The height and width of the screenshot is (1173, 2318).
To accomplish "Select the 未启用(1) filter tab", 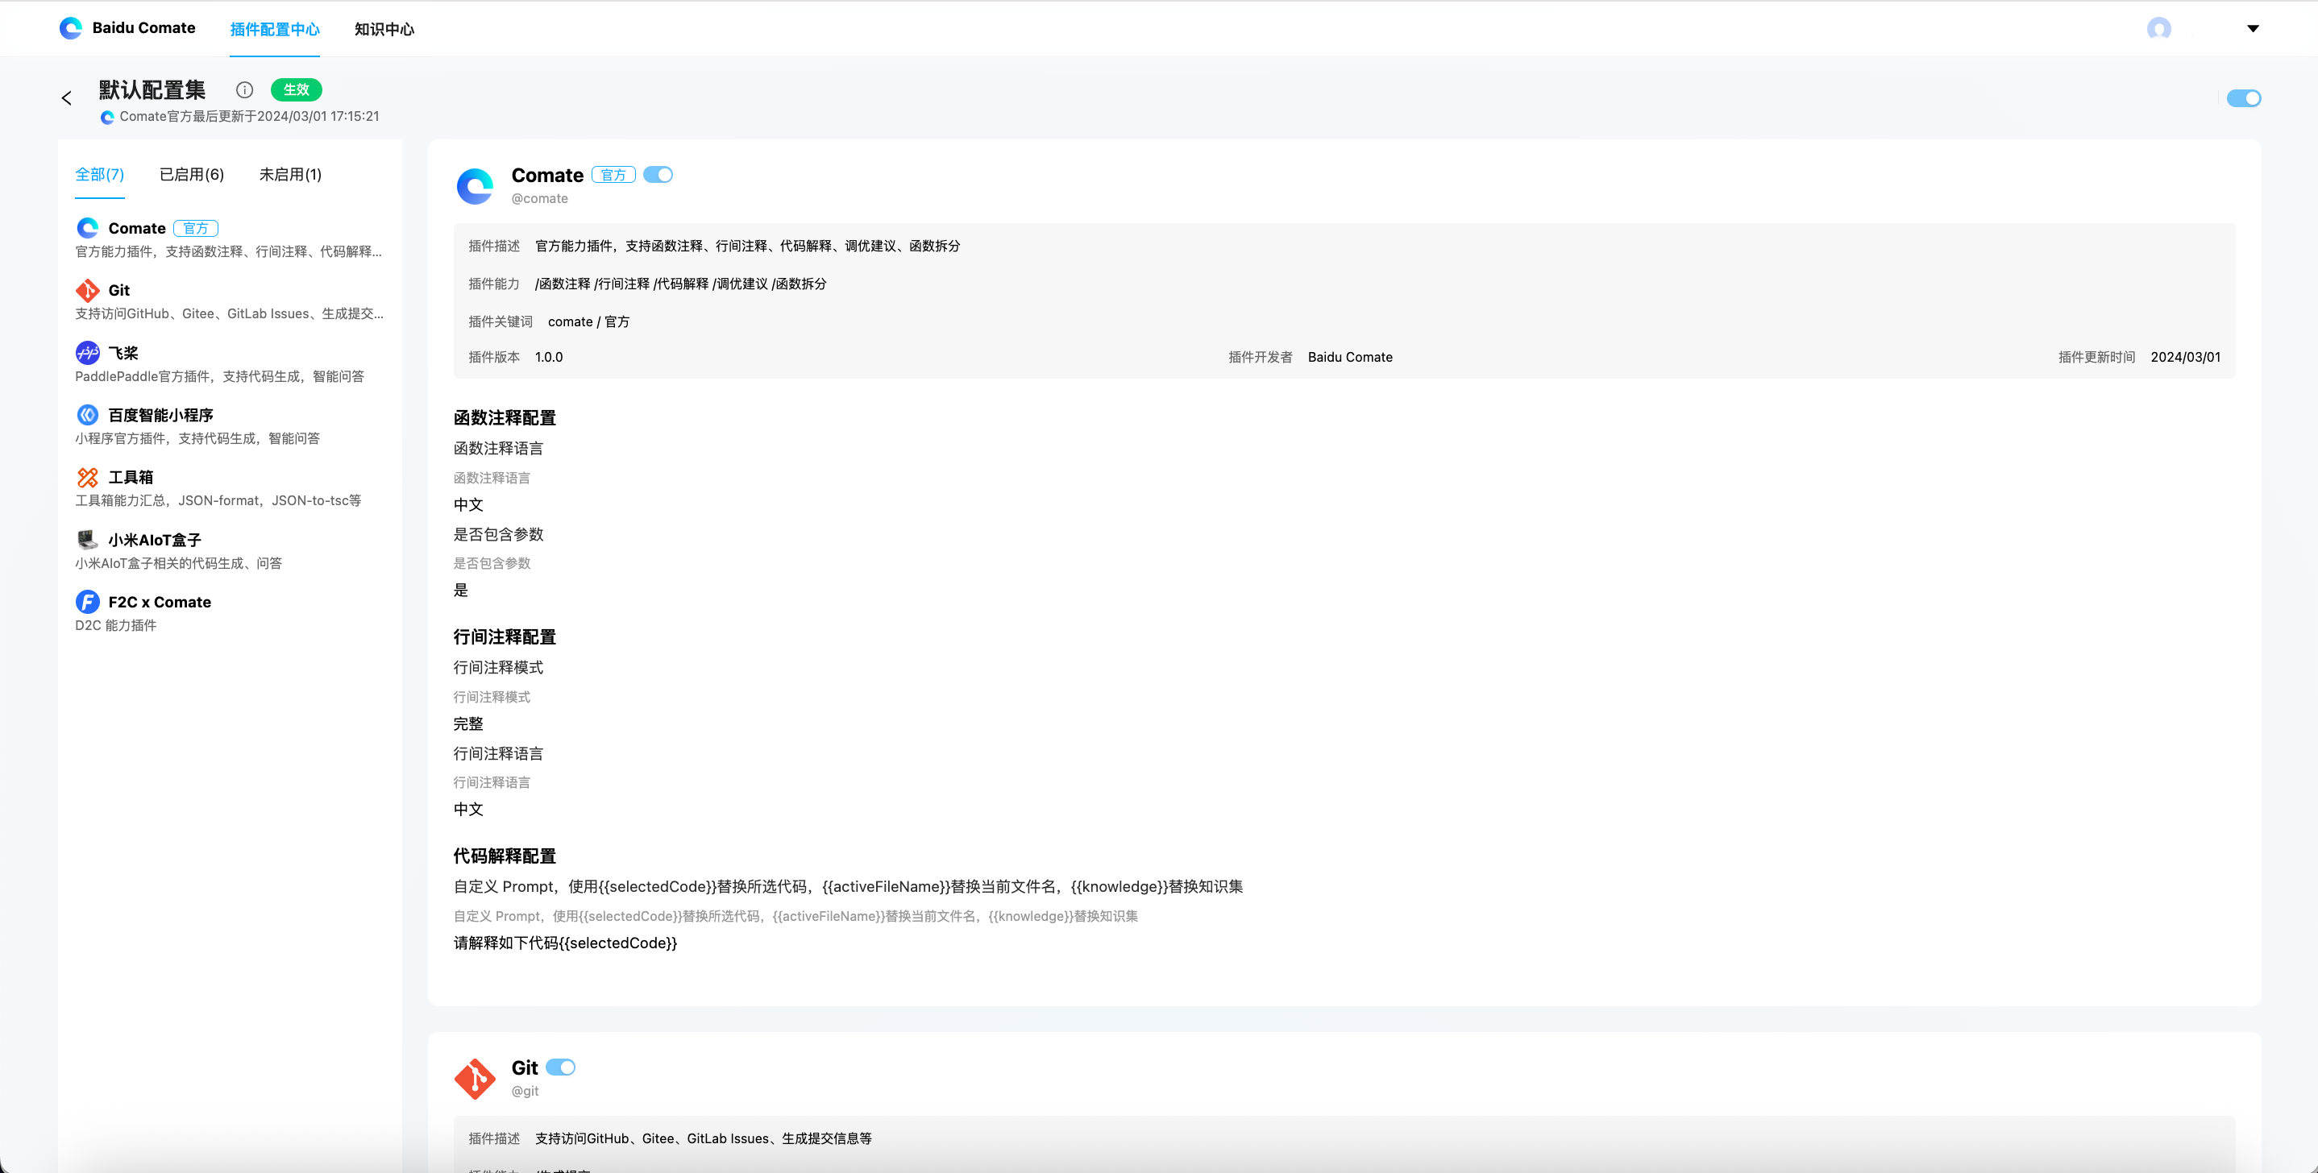I will coord(291,175).
